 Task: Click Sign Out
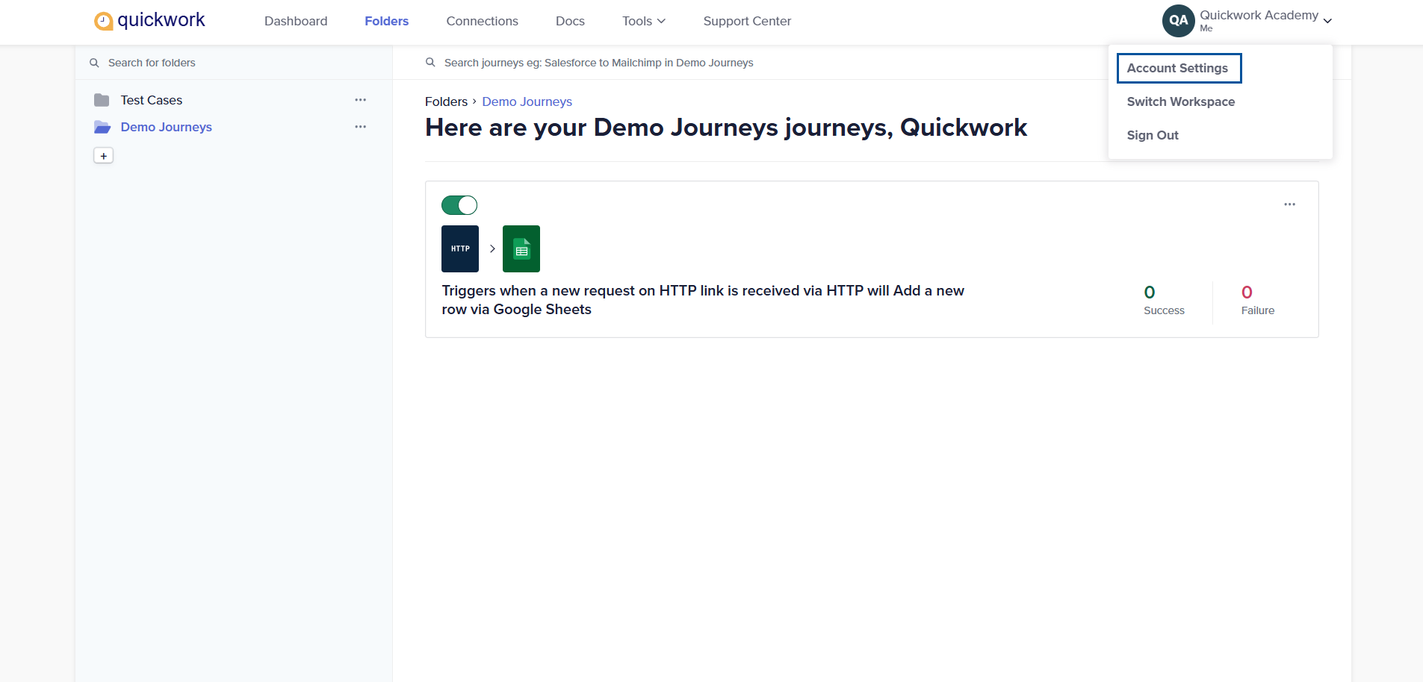point(1153,135)
